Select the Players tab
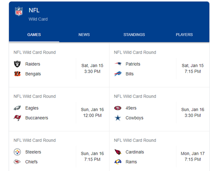Image resolution: width=218 pixels, height=171 pixels. (x=184, y=35)
